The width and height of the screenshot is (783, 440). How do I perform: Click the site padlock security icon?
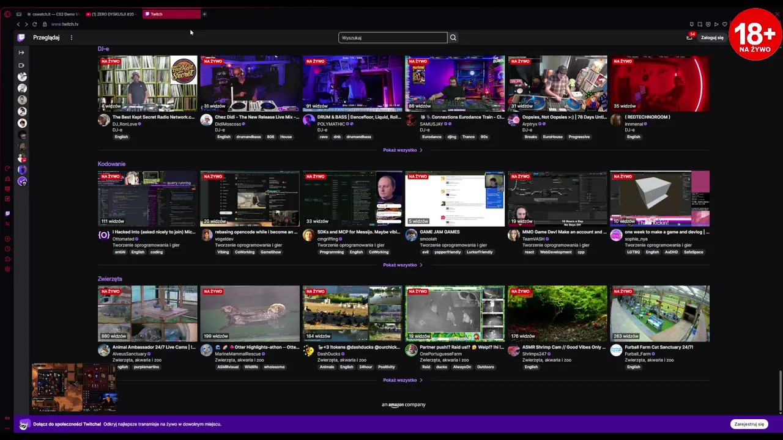pyautogui.click(x=45, y=24)
